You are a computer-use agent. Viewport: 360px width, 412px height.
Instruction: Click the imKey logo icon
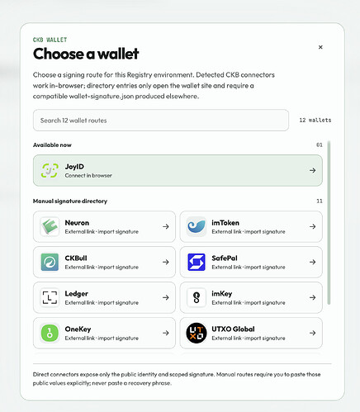pyautogui.click(x=197, y=297)
